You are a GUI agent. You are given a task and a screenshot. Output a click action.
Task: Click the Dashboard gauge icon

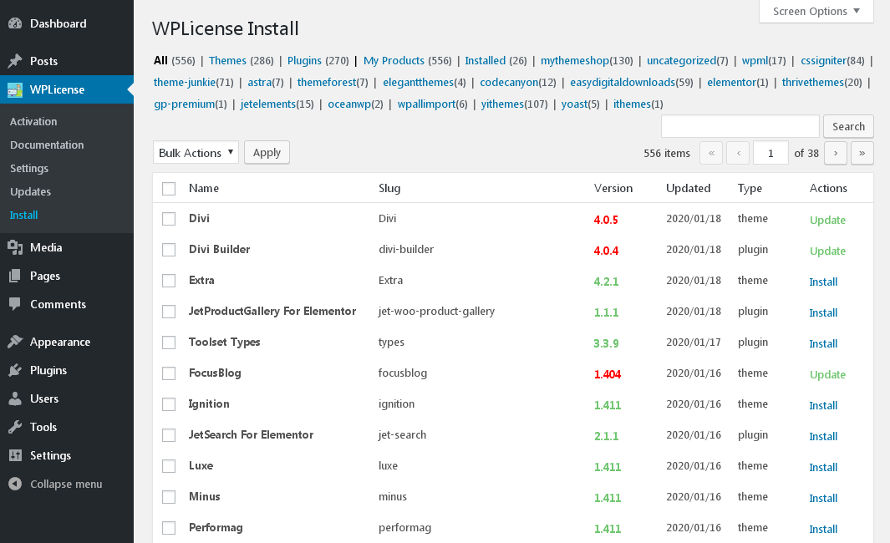point(15,24)
